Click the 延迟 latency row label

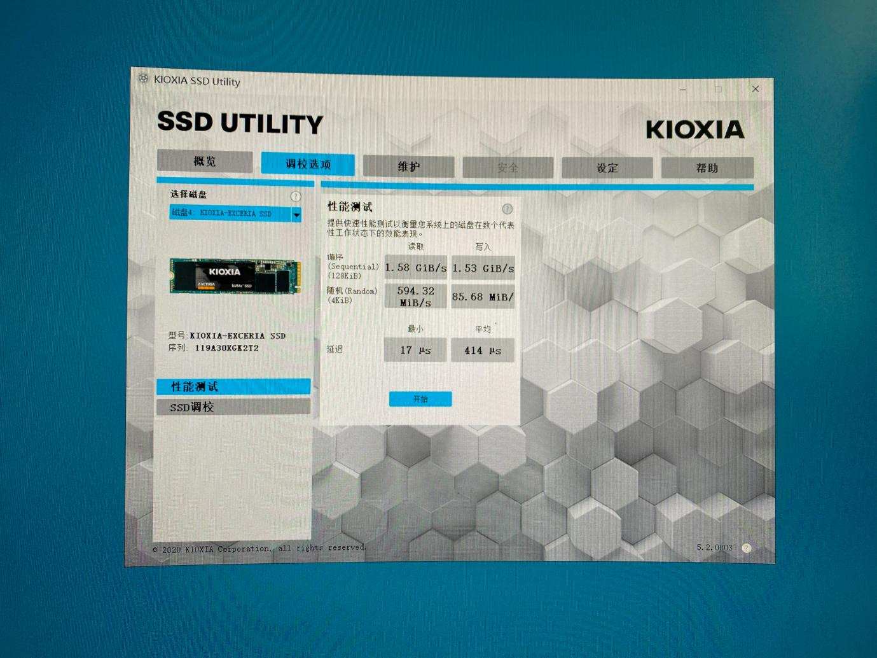pyautogui.click(x=335, y=349)
